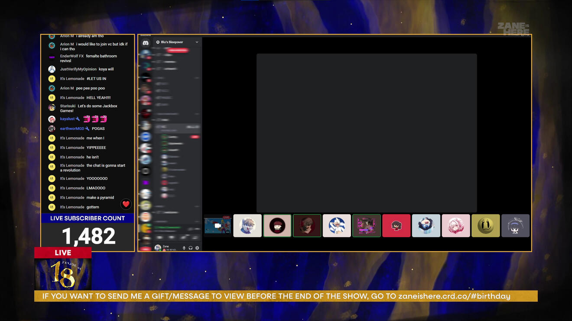Viewport: 572px width, 321px height.
Task: Click Zane's avatar in the user panel
Action: [x=158, y=248]
